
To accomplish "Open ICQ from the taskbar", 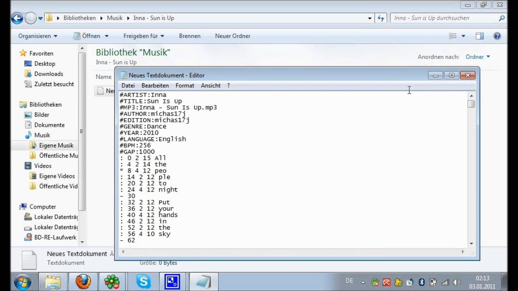I will click(112, 282).
